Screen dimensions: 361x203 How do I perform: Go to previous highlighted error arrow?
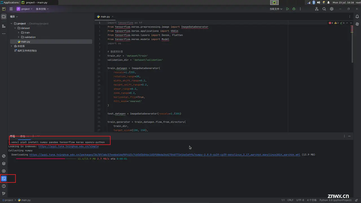(x=347, y=23)
